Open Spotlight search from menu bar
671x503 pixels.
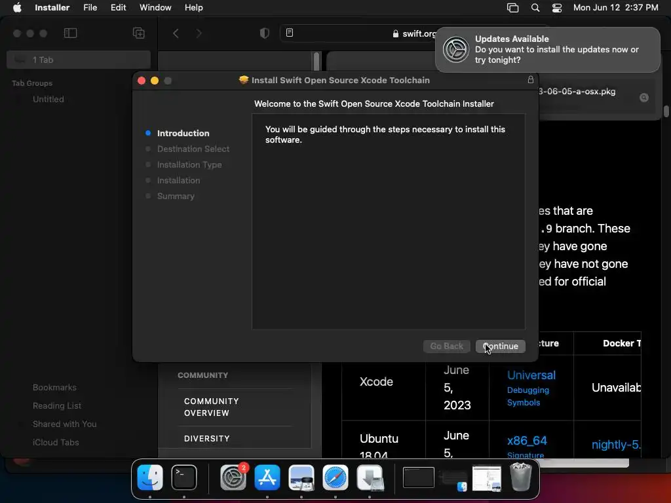click(535, 8)
